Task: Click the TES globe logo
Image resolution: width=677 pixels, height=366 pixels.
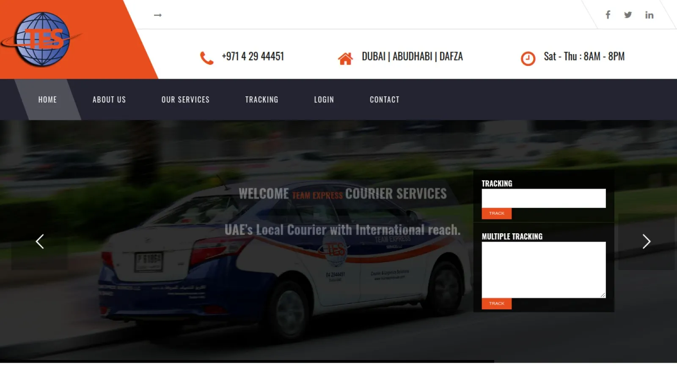Action: [x=42, y=39]
